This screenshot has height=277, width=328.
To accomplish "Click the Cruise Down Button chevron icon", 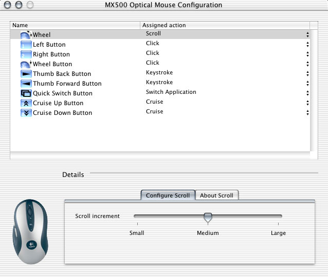I will (x=26, y=113).
